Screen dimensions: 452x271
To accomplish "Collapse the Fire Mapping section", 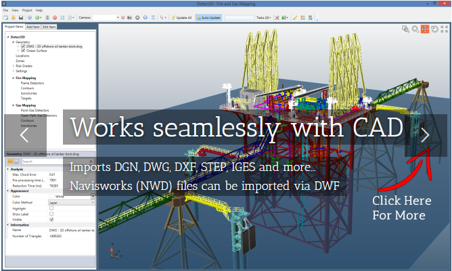I will coord(13,78).
